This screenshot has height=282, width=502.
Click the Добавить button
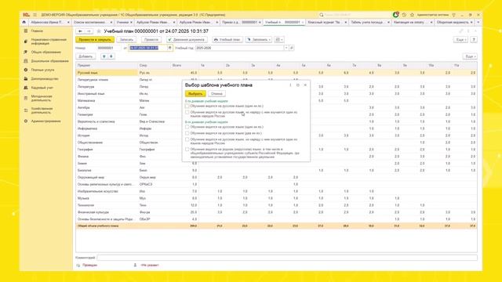[x=85, y=56]
